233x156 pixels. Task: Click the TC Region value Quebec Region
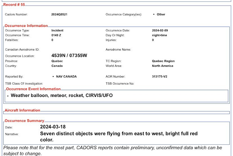tap(163, 61)
